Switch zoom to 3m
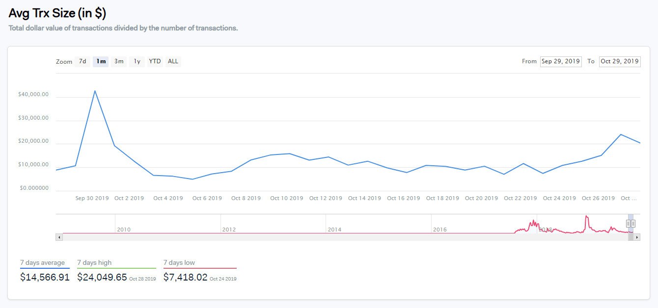The image size is (658, 308). pyautogui.click(x=119, y=61)
